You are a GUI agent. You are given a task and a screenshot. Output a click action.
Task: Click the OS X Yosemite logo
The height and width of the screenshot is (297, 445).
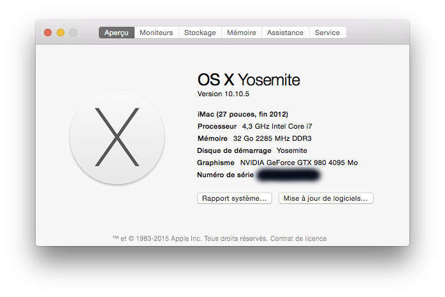click(117, 137)
